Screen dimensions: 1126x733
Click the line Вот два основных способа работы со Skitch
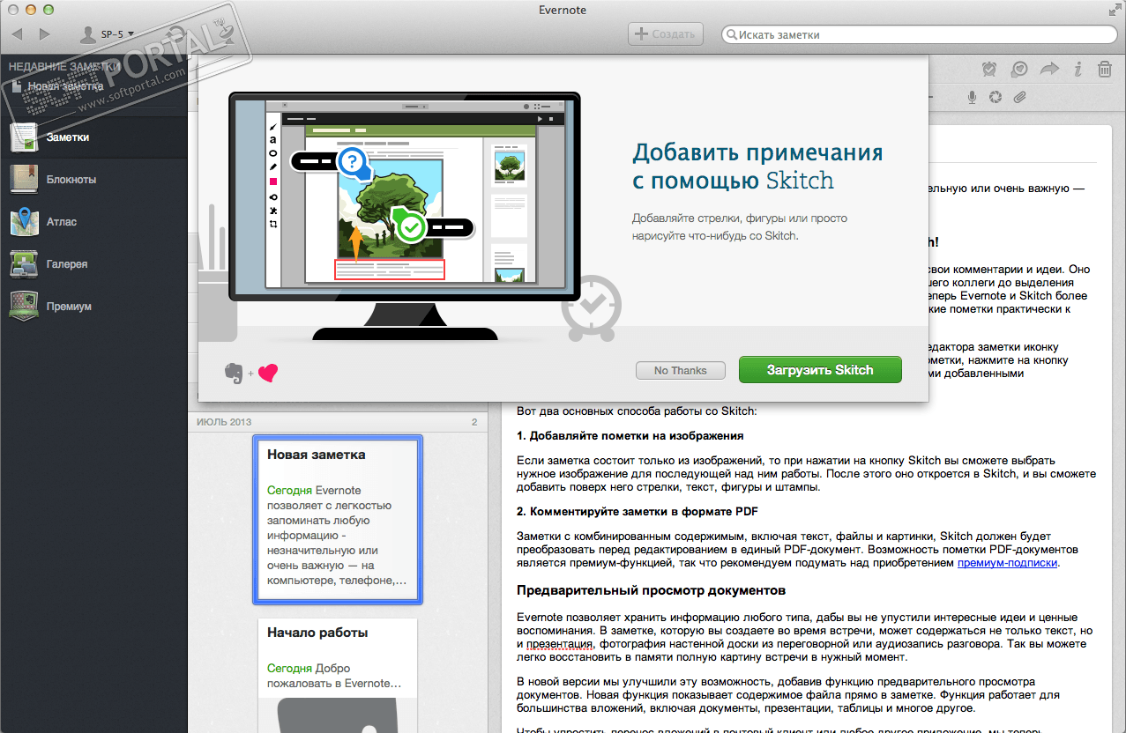637,411
